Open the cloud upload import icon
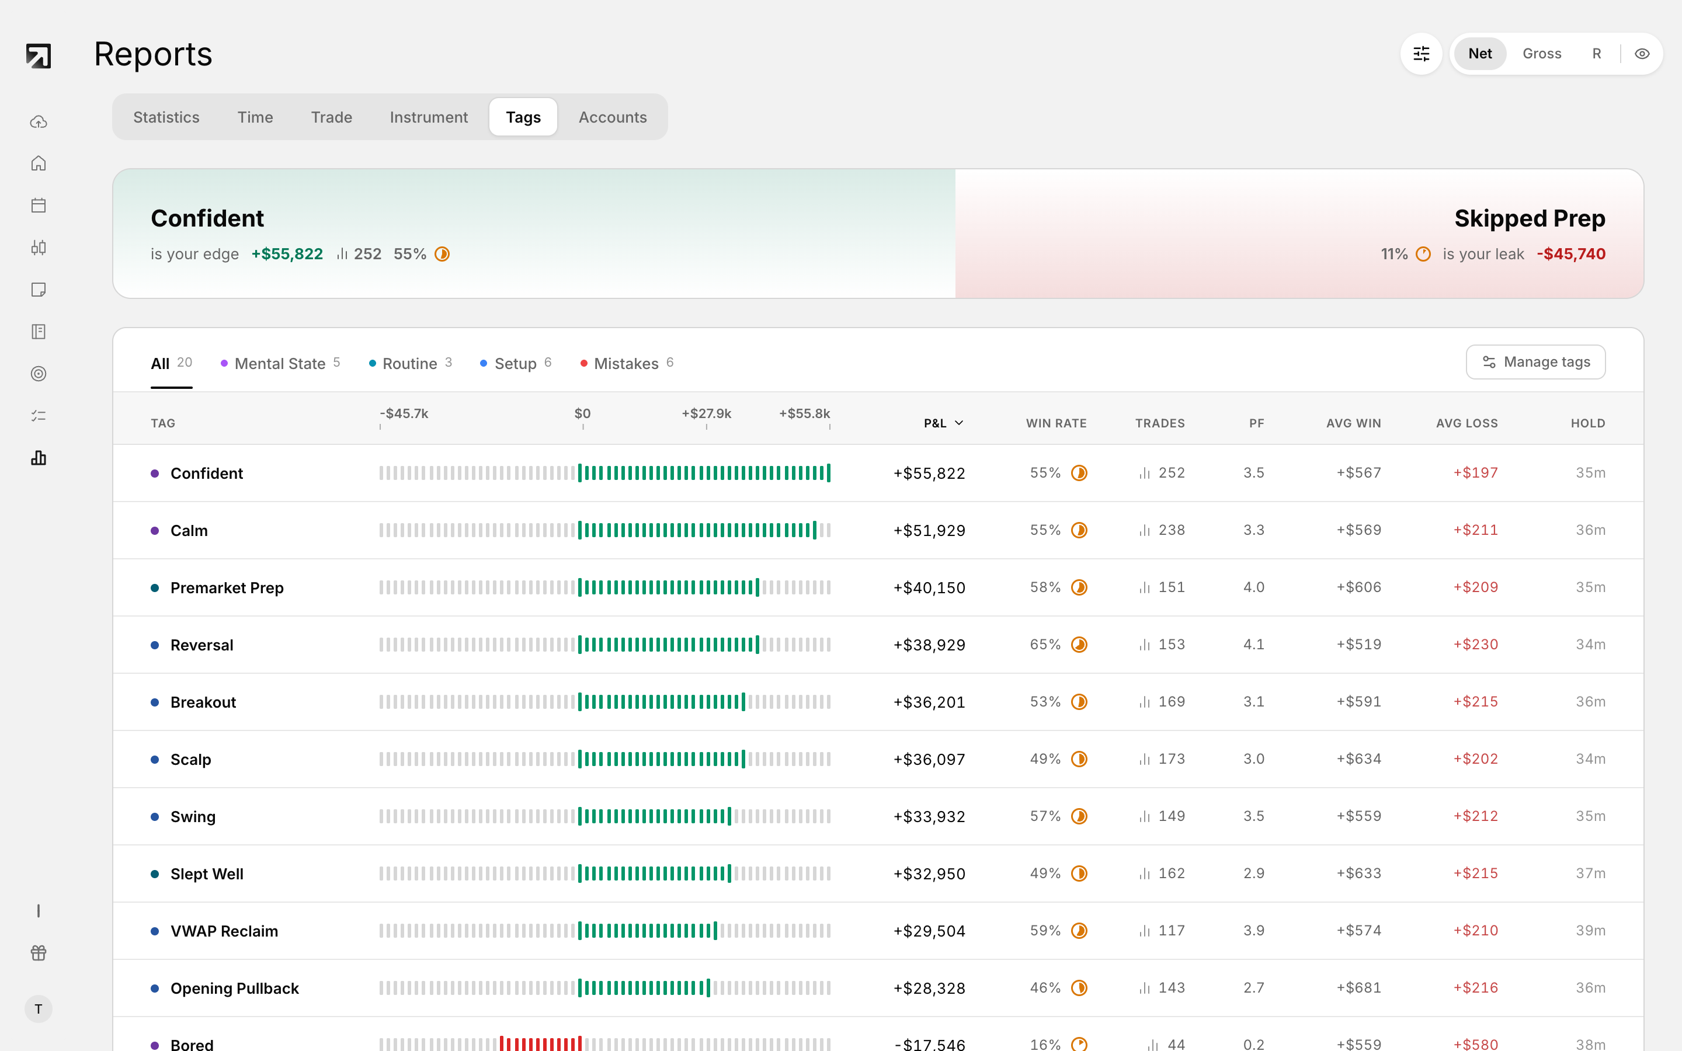This screenshot has width=1682, height=1051. pyautogui.click(x=38, y=121)
